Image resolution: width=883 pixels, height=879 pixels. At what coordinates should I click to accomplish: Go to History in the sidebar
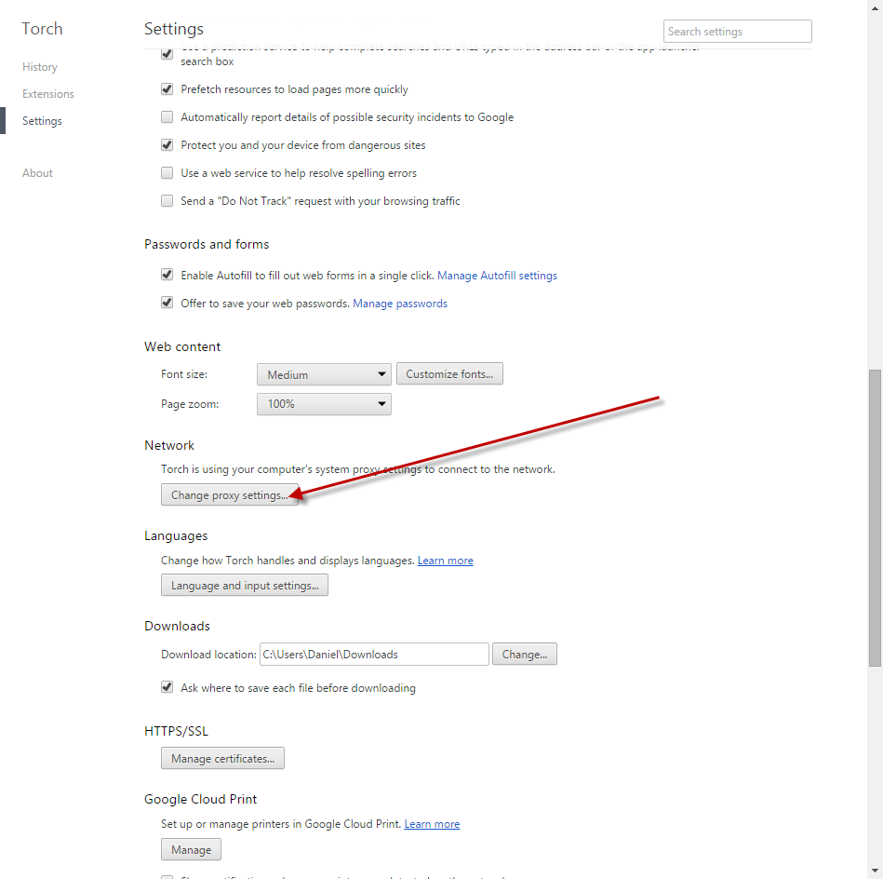coord(40,67)
